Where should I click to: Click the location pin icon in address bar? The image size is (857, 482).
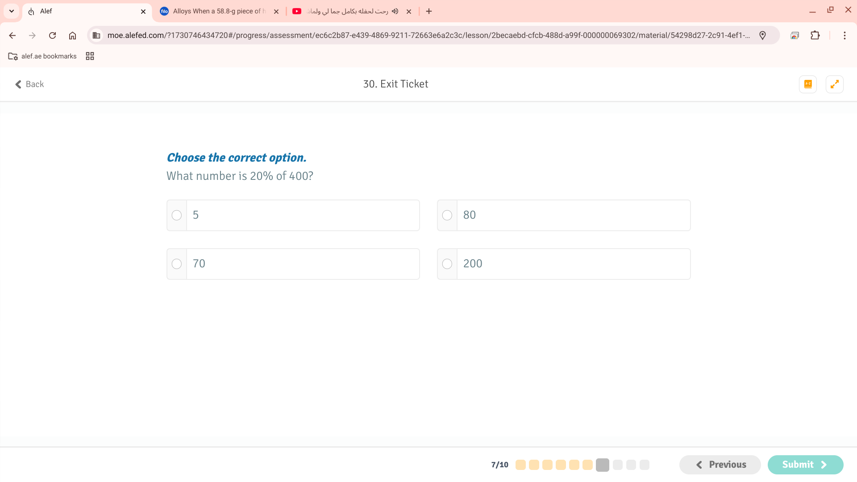click(x=762, y=35)
